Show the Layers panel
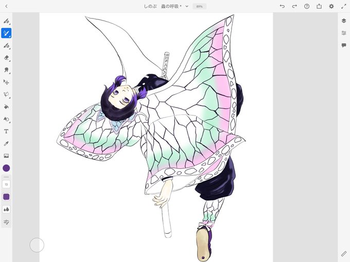This screenshot has height=262, width=350. coord(344,21)
